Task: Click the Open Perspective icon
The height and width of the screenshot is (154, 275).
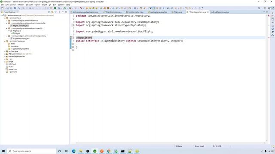Action: pos(265,8)
